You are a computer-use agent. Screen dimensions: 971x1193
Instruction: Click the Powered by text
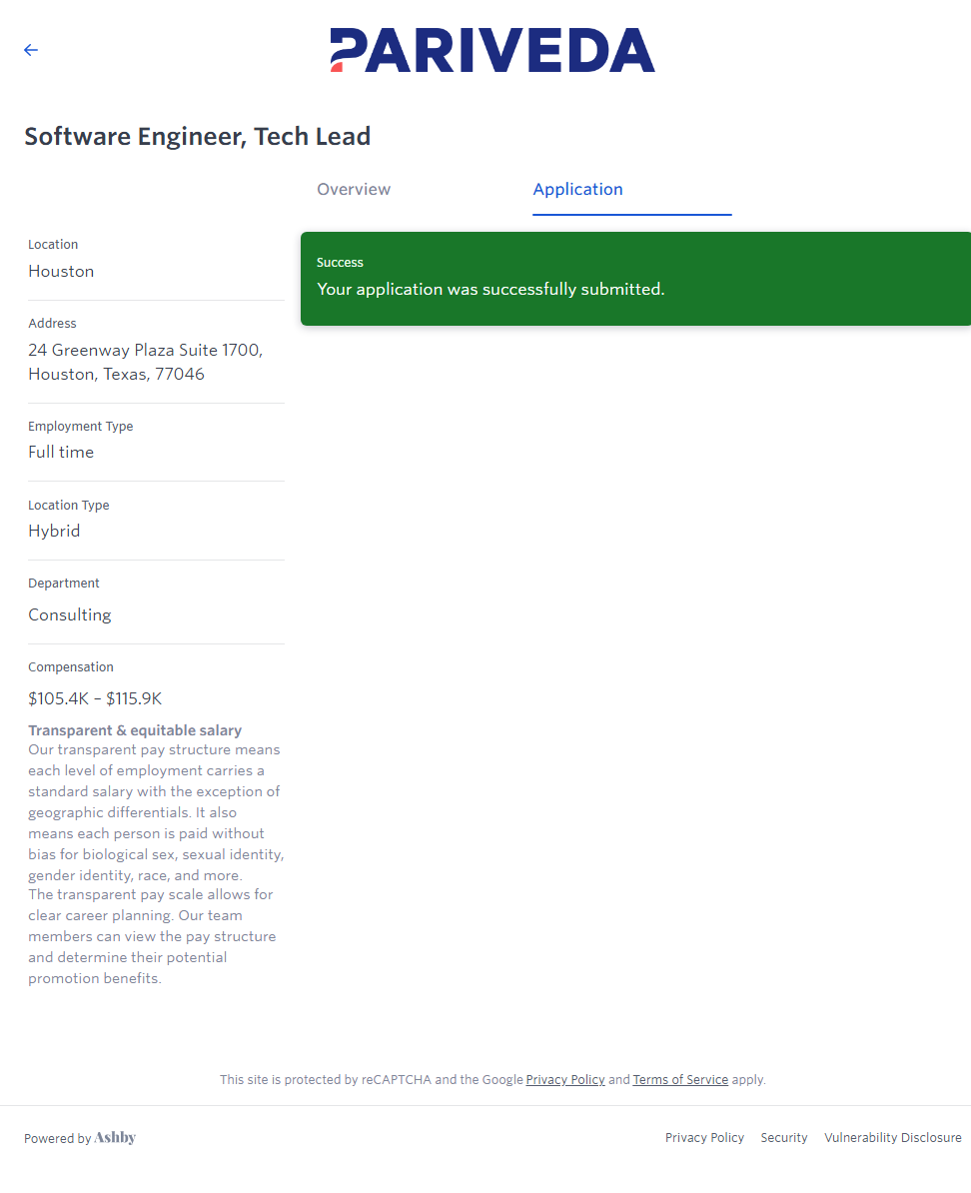coord(57,1139)
